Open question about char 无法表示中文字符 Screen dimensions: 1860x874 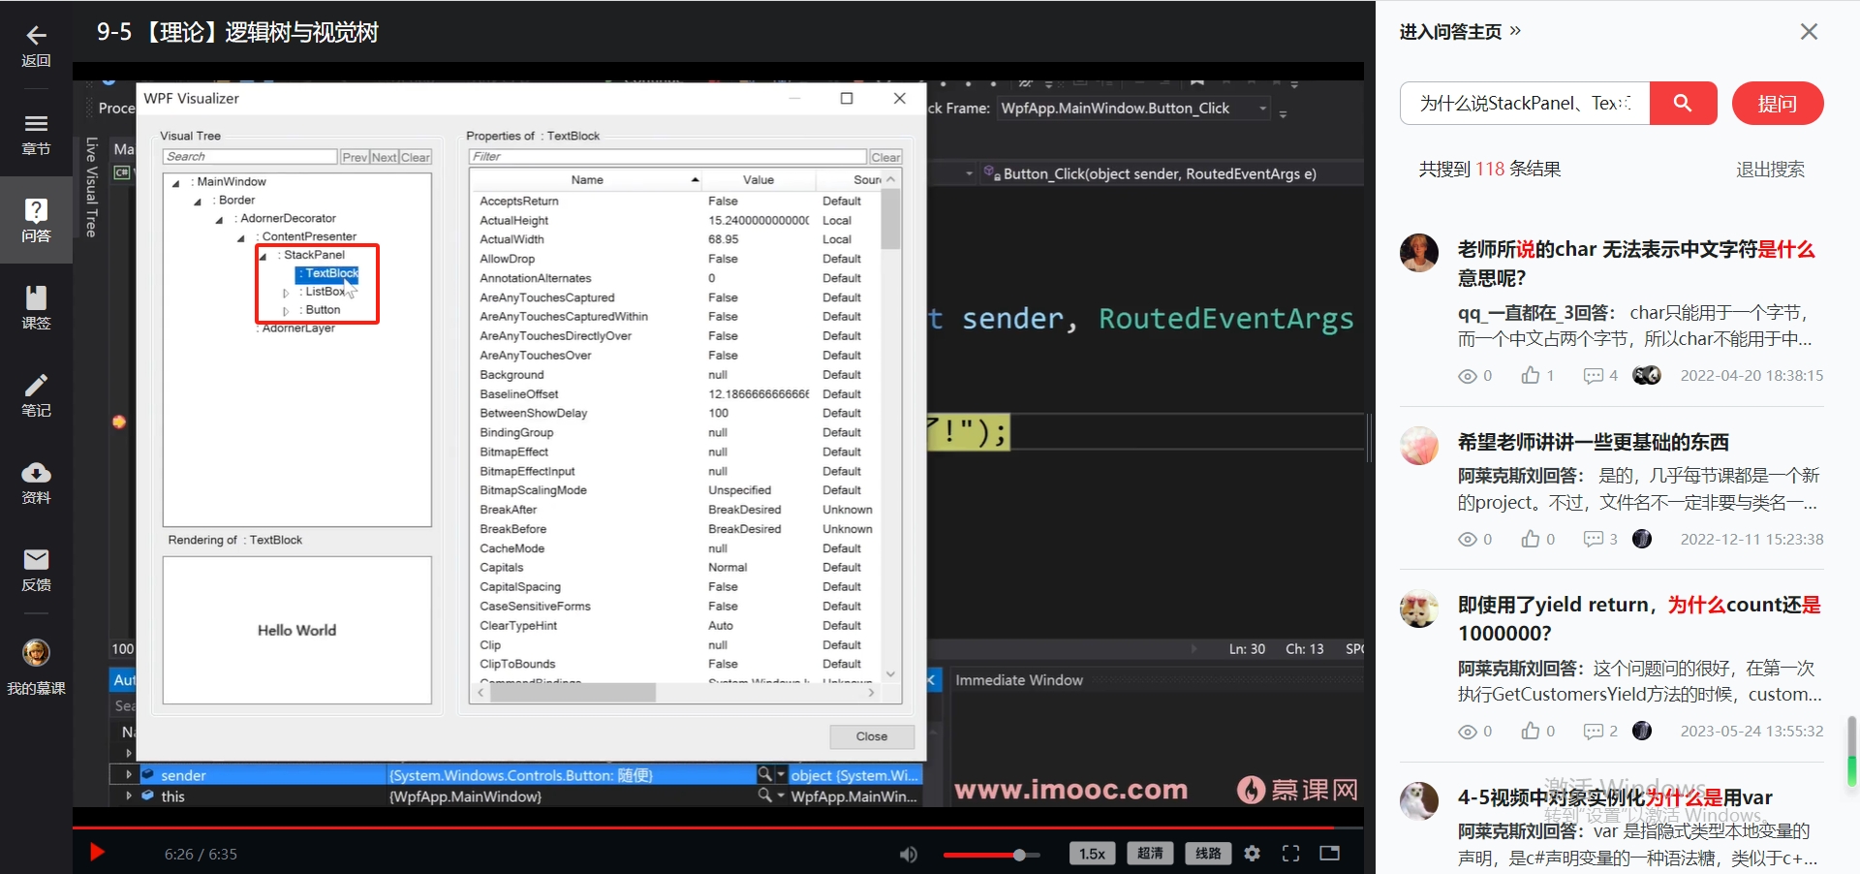(x=1636, y=264)
